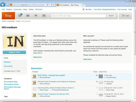This screenshot has height=102, width=136.
Task: Open browser Favorites star icon
Action: point(131,5)
